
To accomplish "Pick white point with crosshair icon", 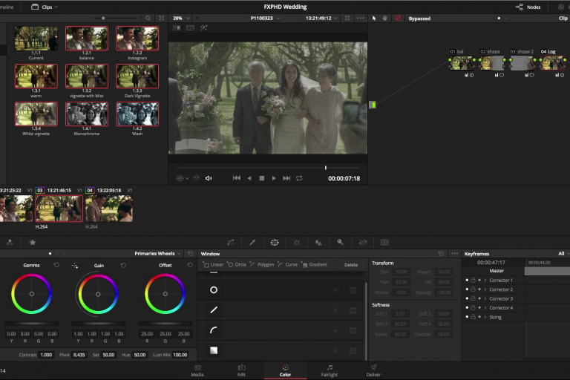I will point(74,266).
